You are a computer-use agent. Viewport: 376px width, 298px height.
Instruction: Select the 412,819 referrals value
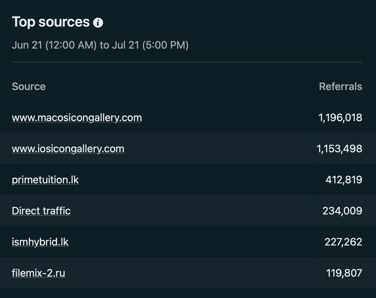point(344,180)
